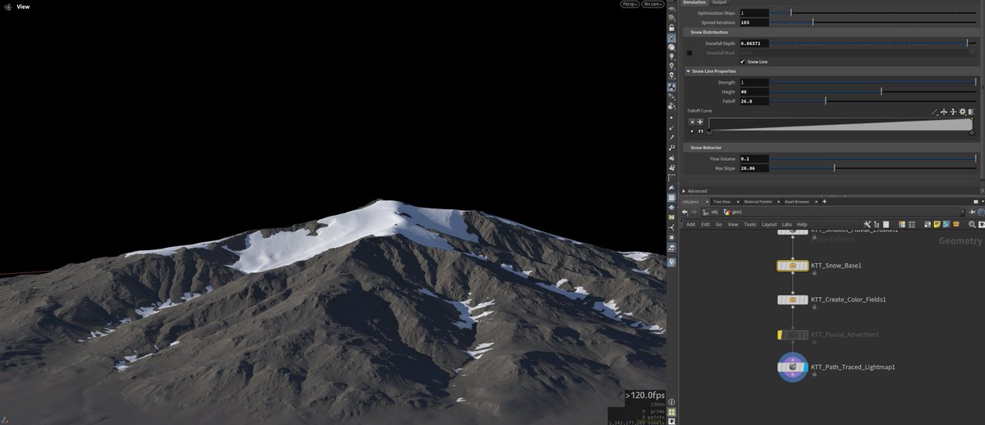Switch to the Simulation tab
985x425 pixels.
click(x=694, y=2)
